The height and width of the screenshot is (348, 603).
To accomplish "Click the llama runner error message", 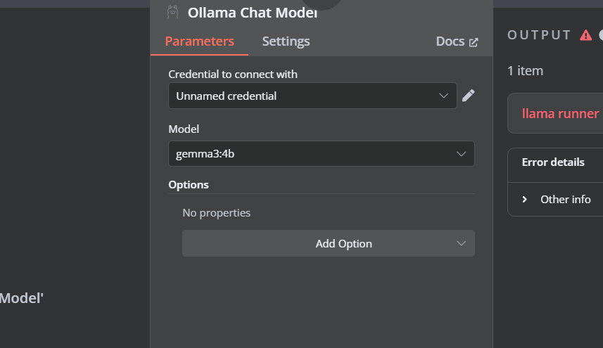I will [x=560, y=114].
